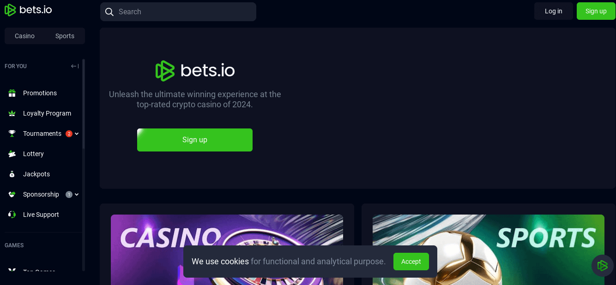The width and height of the screenshot is (616, 285).
Task: Click the floating bets.io chat bubble icon
Action: [x=603, y=266]
